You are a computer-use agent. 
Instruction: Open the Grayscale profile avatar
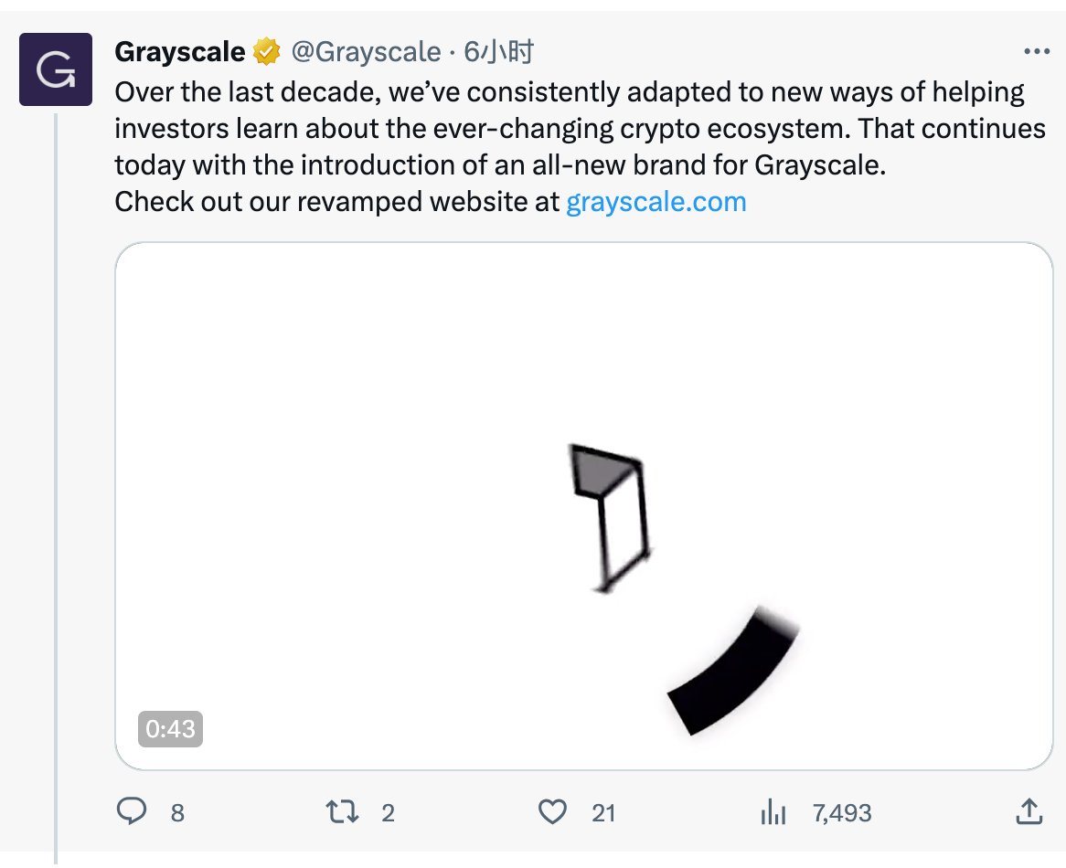coord(56,69)
